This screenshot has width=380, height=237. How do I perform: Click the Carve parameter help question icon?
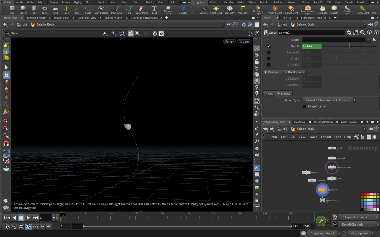(376, 33)
